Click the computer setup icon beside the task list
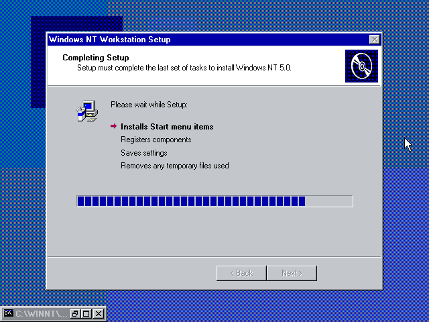Image resolution: width=429 pixels, height=322 pixels. point(87,111)
